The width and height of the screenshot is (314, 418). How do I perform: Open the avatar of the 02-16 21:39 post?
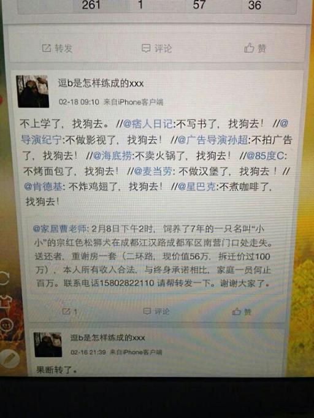[48, 344]
